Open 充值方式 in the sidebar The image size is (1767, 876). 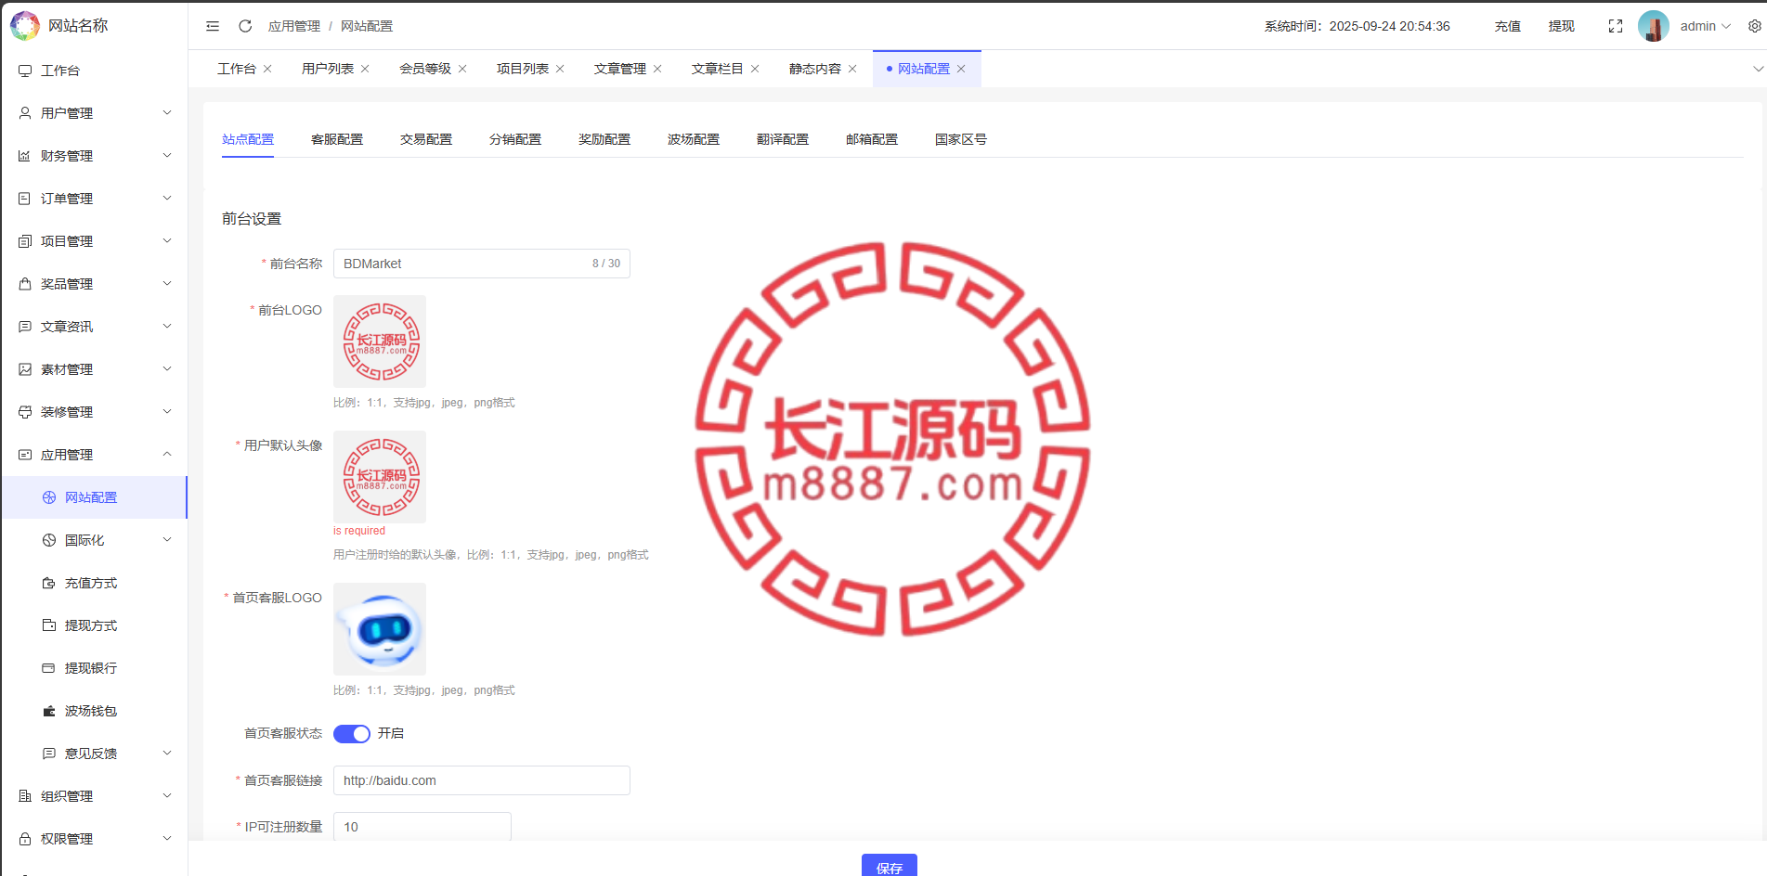pyautogui.click(x=94, y=583)
